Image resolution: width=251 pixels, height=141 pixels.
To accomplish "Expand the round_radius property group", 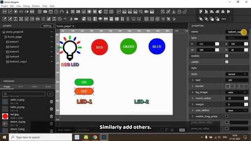I will (x=193, y=98).
